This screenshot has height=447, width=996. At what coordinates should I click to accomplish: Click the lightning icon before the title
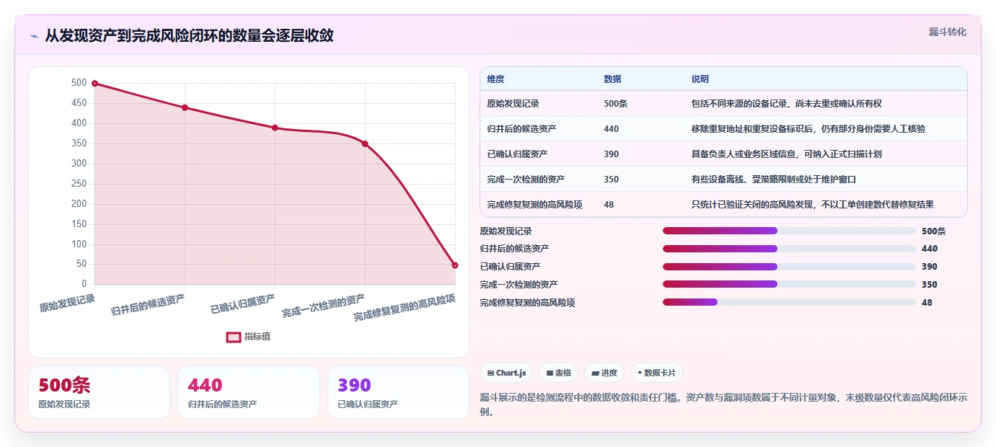[x=34, y=36]
